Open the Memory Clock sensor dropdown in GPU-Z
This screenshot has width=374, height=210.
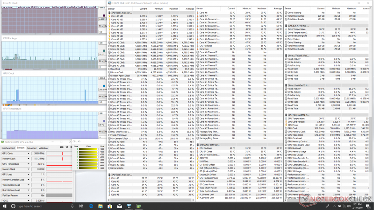click(29, 159)
